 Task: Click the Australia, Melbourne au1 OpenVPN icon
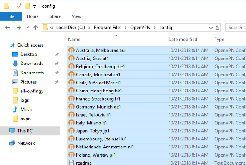click(x=71, y=50)
